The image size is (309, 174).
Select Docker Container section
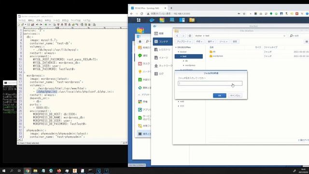(163, 42)
